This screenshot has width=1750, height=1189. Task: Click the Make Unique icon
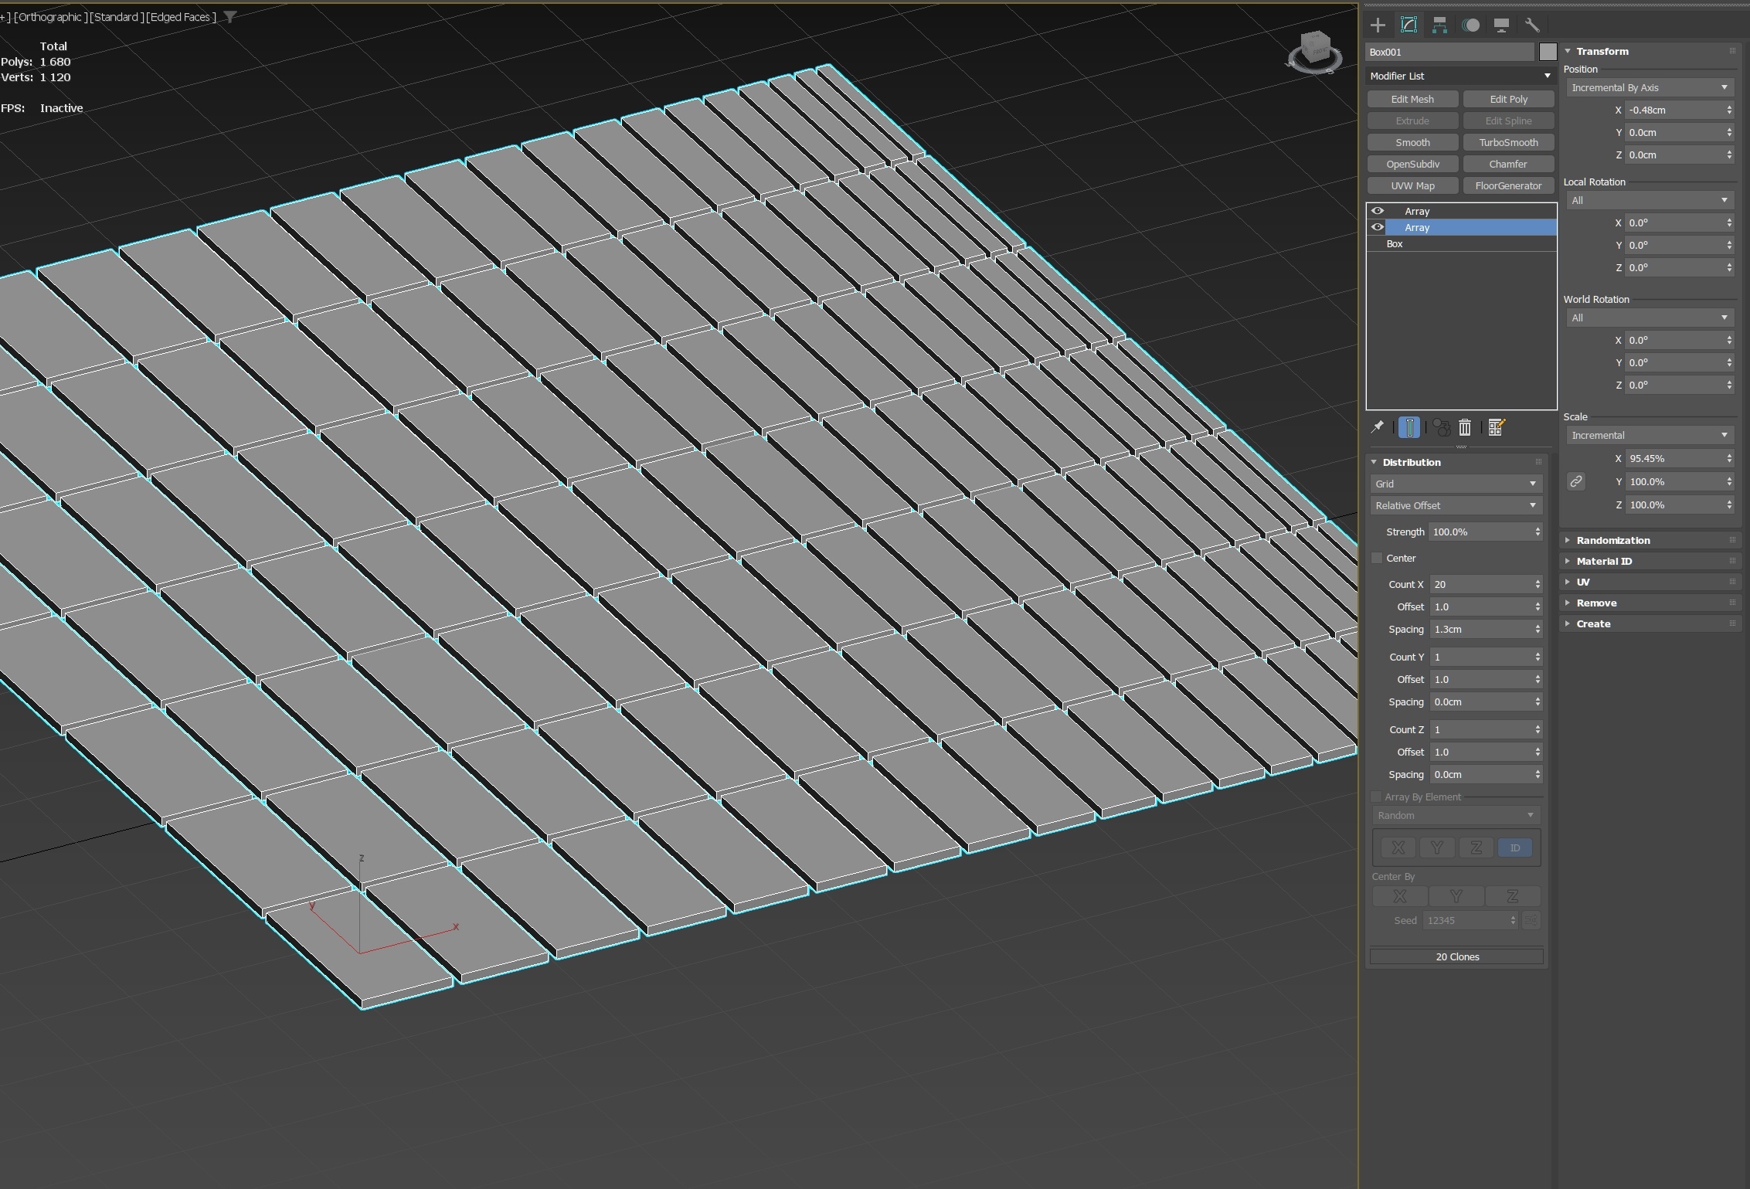(x=1440, y=427)
